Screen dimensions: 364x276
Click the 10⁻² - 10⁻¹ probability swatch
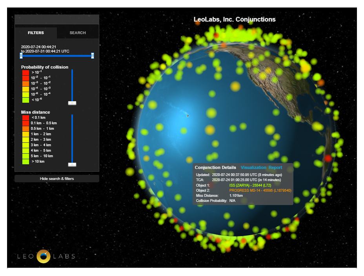tap(25, 78)
